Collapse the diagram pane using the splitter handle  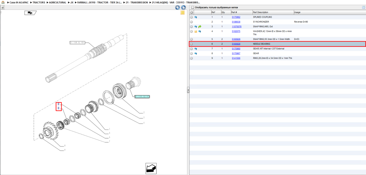(188, 90)
